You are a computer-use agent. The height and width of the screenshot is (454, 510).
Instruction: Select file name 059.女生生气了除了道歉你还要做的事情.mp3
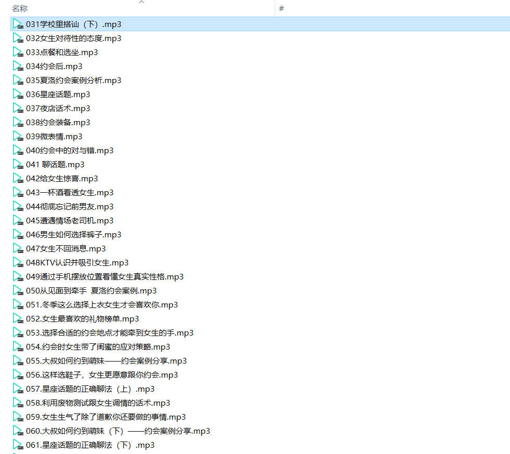click(x=106, y=416)
